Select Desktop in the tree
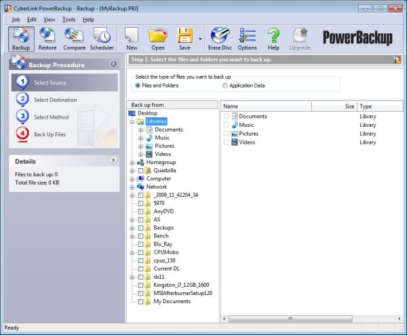This screenshot has width=407, height=335. (147, 113)
